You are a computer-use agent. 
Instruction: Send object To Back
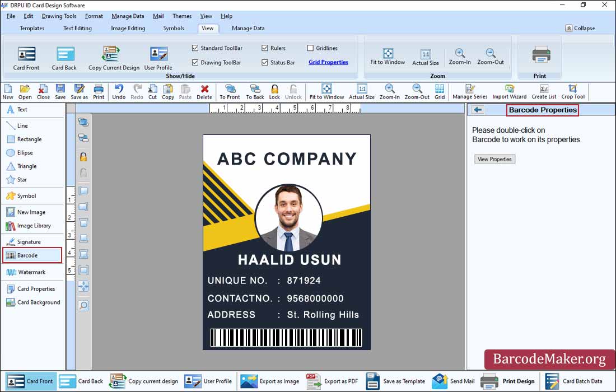point(255,92)
